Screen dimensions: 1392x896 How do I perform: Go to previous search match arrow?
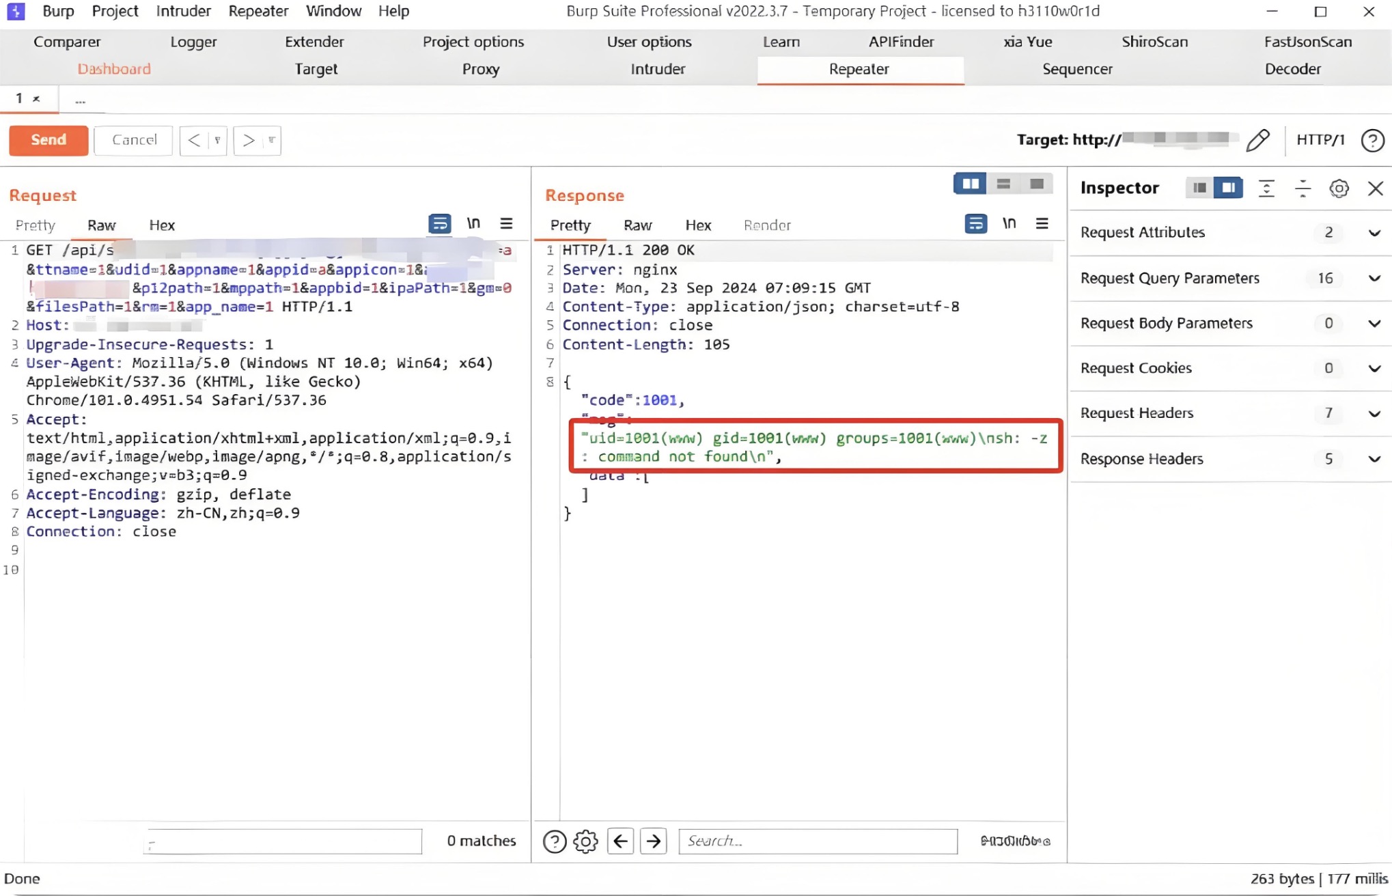tap(620, 841)
